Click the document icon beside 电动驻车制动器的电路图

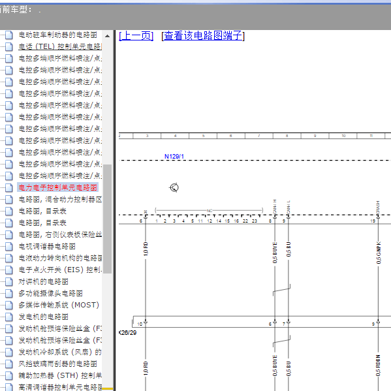tap(9, 35)
